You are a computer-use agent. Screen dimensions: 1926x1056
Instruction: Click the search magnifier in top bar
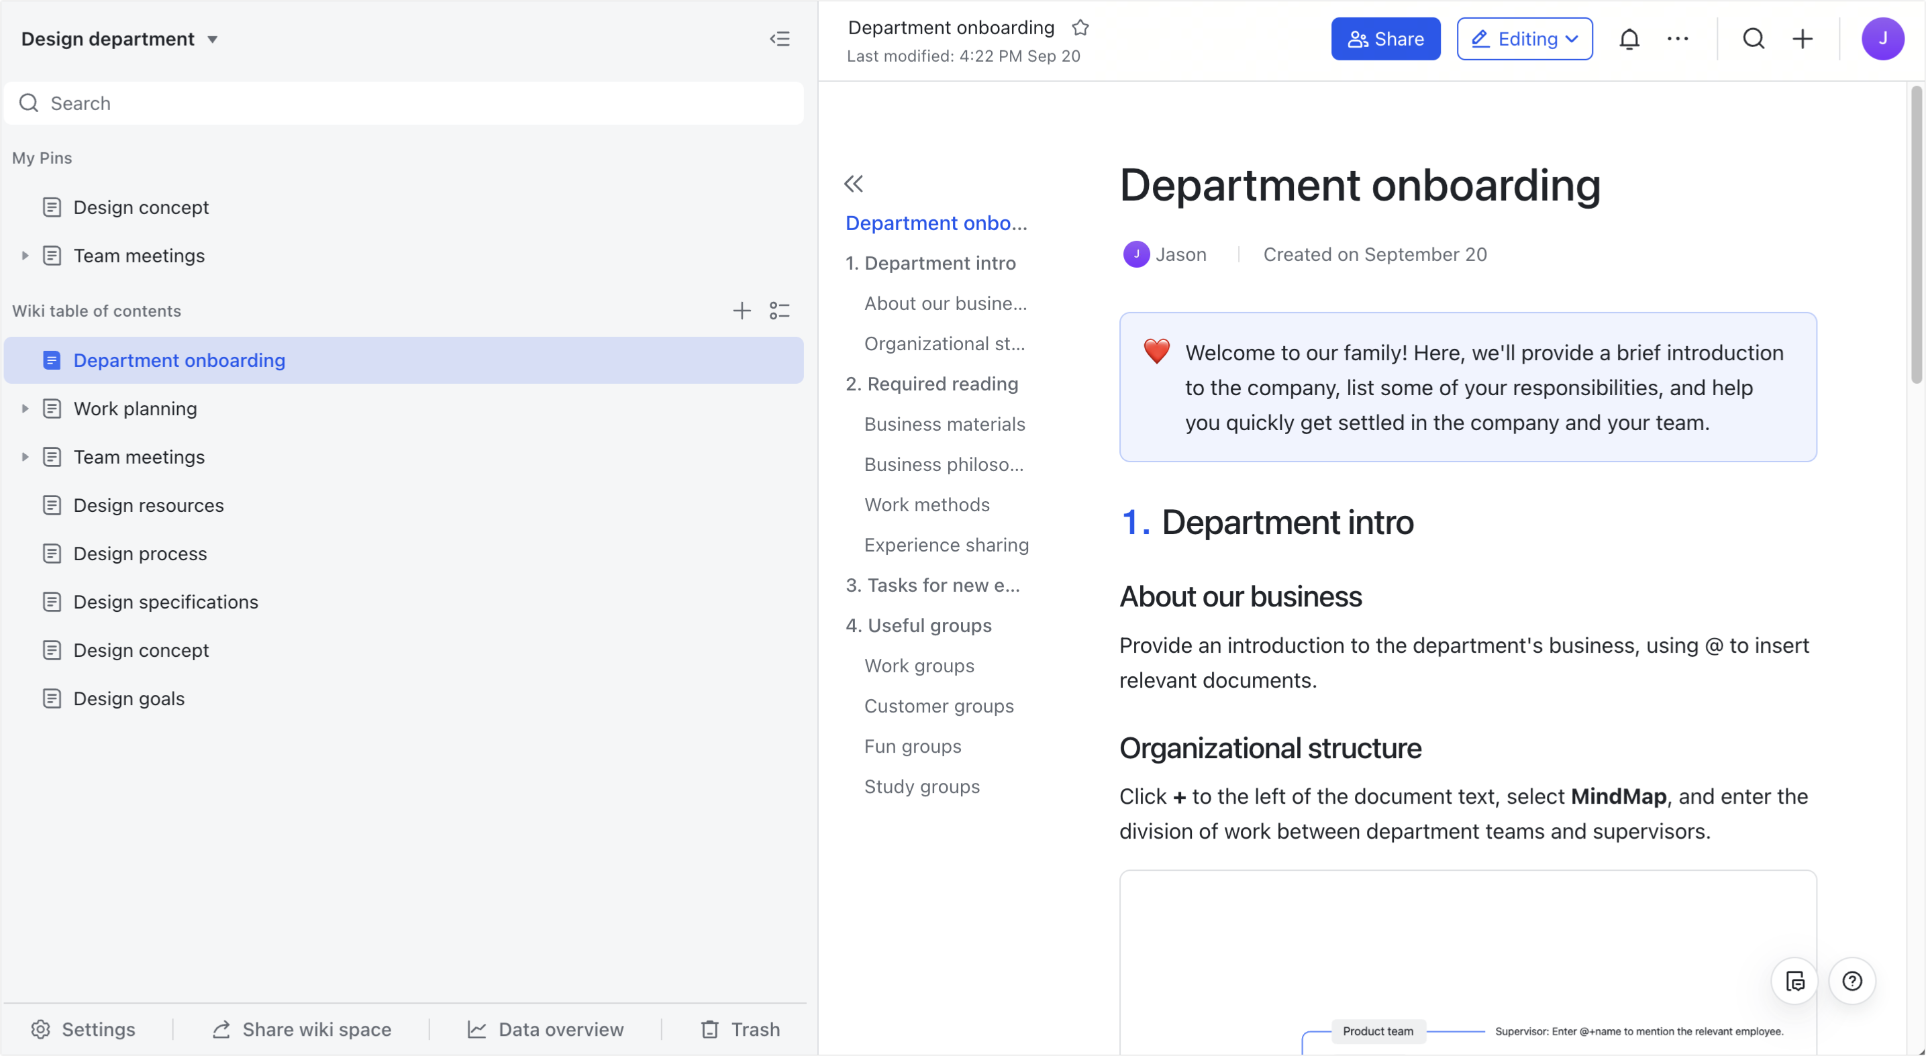coord(1754,39)
